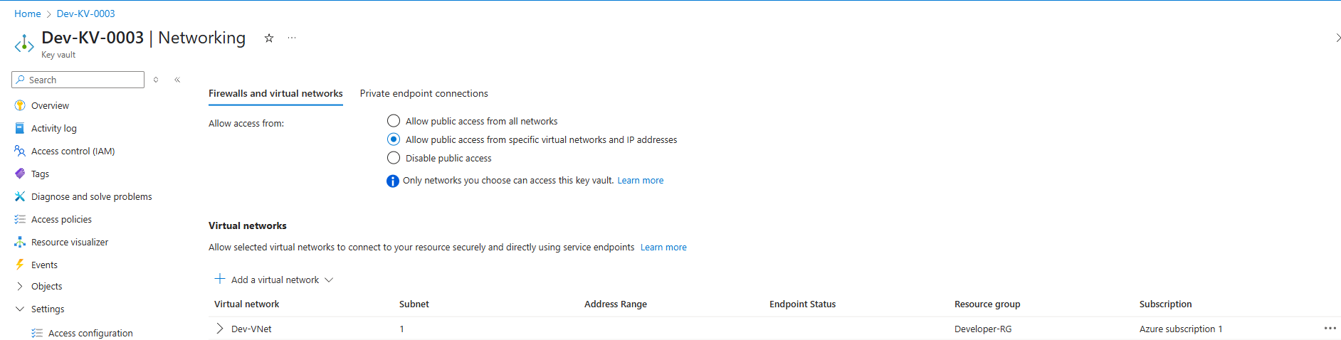This screenshot has width=1341, height=340.
Task: Click the Diagnose and solve problems icon
Action: click(20, 196)
